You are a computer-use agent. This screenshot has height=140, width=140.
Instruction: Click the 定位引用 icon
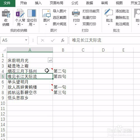click(32, 13)
